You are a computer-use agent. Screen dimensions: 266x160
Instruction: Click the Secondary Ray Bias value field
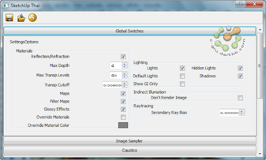point(229,113)
